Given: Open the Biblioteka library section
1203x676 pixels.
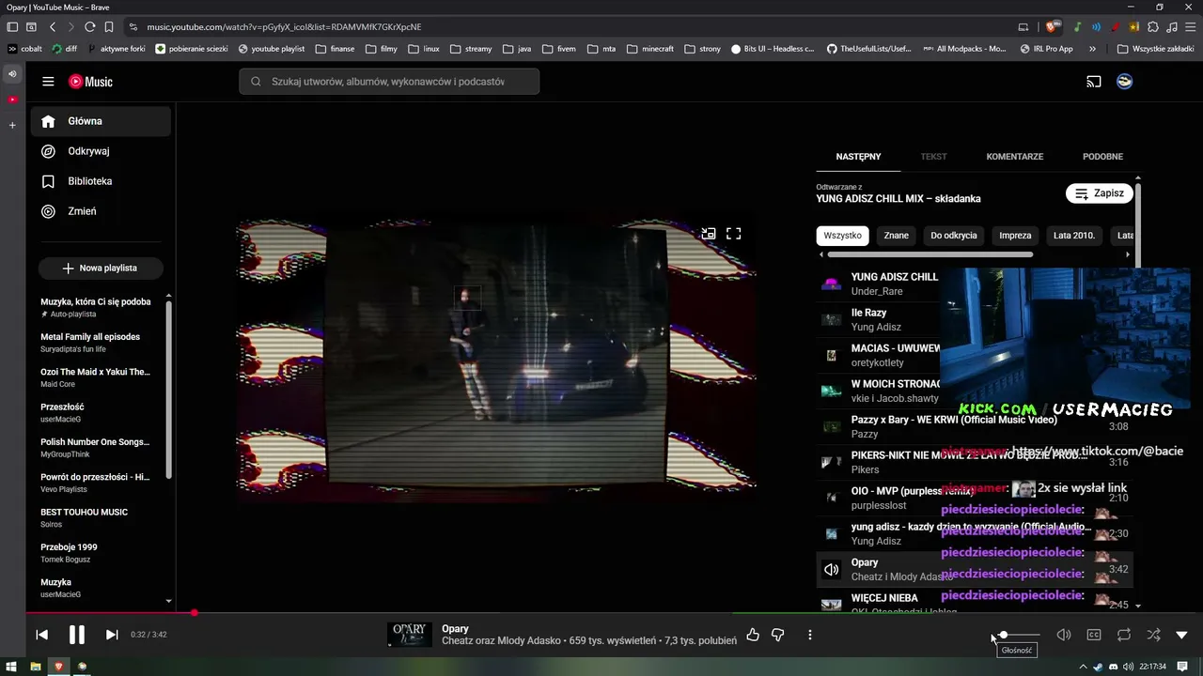Looking at the screenshot, I should tap(101, 181).
